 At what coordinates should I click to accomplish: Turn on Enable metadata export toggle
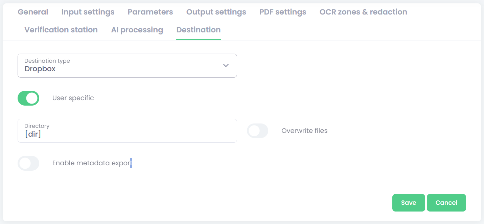pos(28,163)
